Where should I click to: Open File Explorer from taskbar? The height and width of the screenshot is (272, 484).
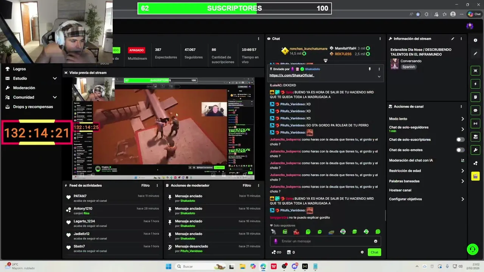(242, 266)
